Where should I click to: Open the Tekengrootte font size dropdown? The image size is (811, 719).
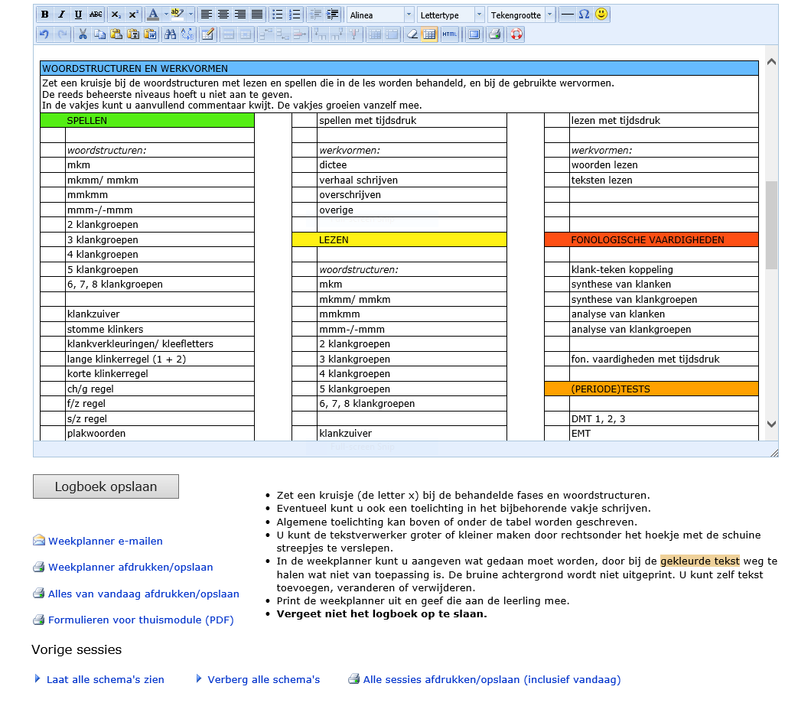[549, 15]
